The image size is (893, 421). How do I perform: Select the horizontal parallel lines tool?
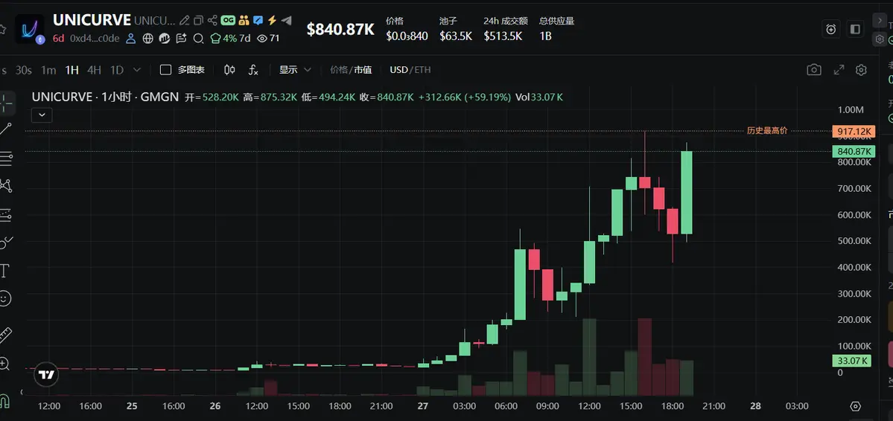point(6,158)
